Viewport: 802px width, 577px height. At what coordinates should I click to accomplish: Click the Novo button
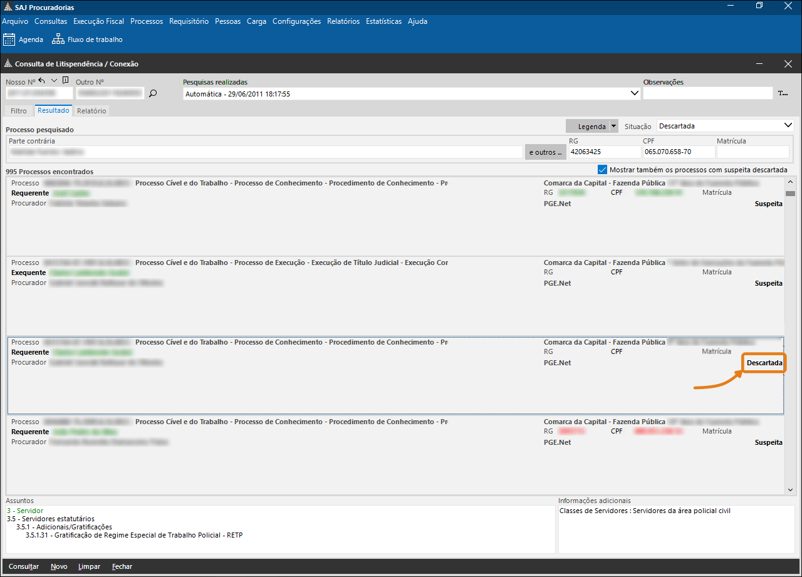(59, 566)
